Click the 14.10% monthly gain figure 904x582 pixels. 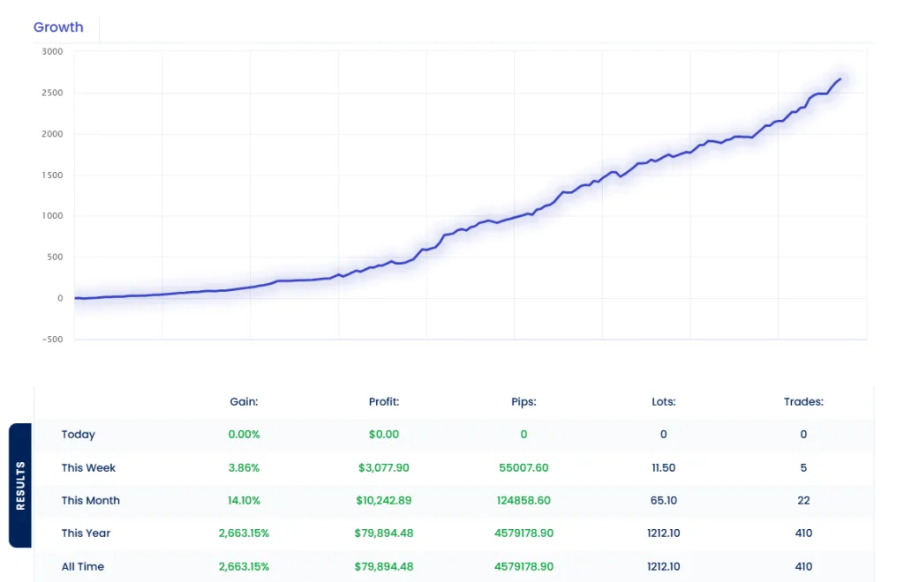coord(244,500)
